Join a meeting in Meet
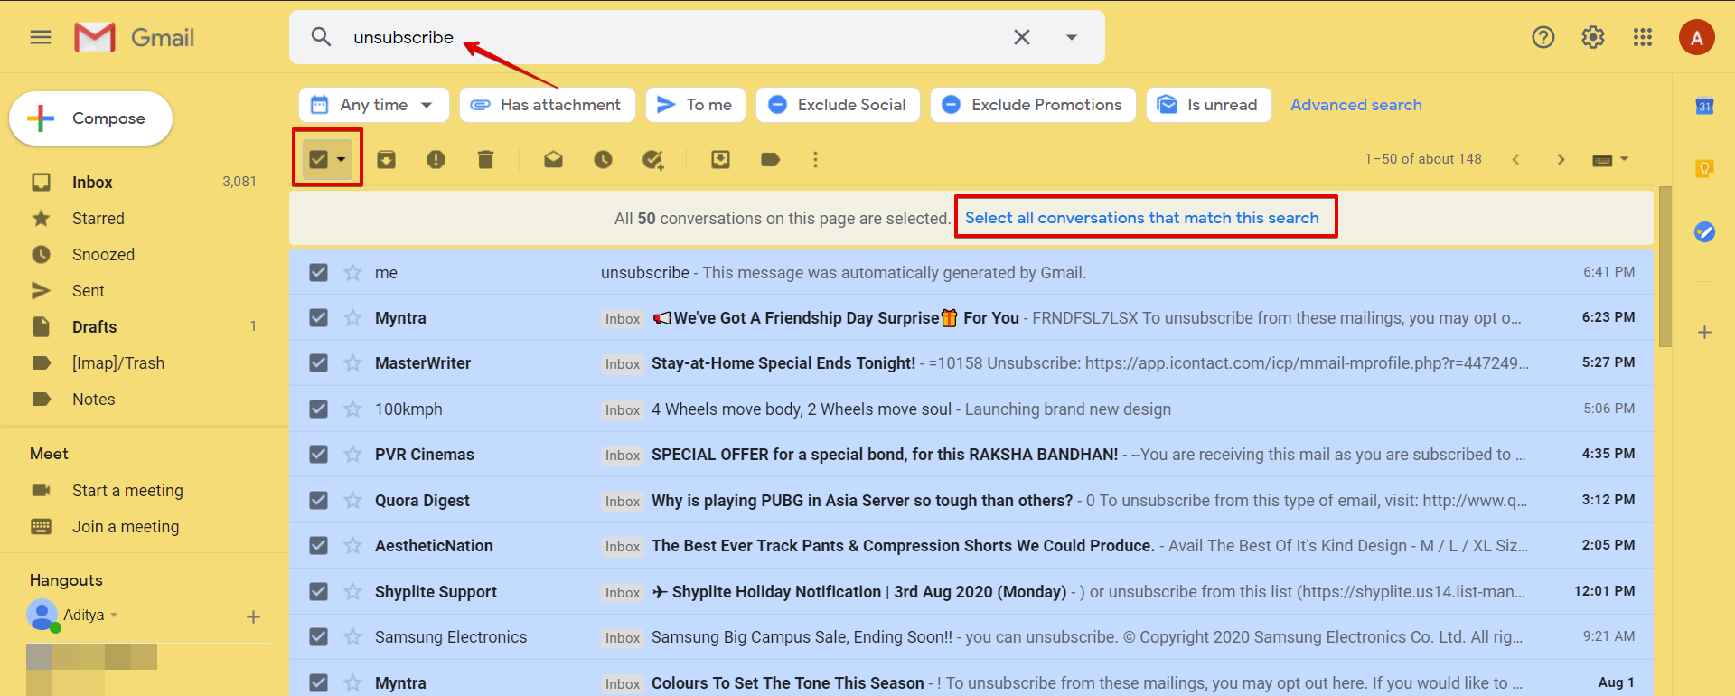 coord(126,526)
